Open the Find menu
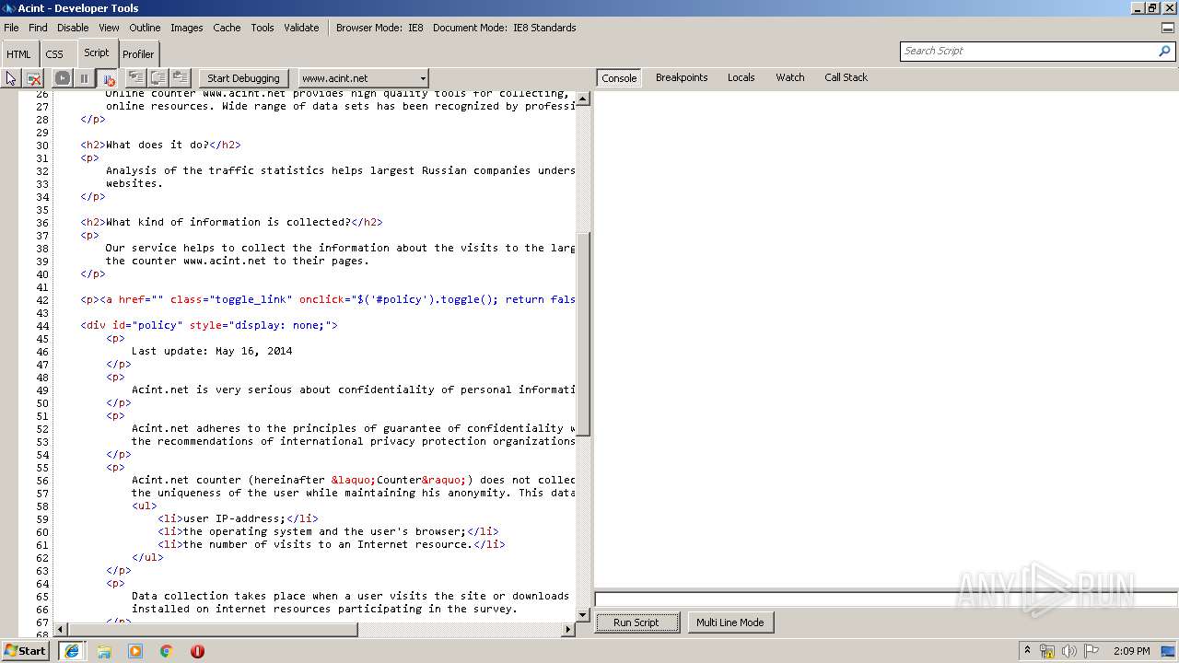Image resolution: width=1179 pixels, height=663 pixels. click(38, 28)
